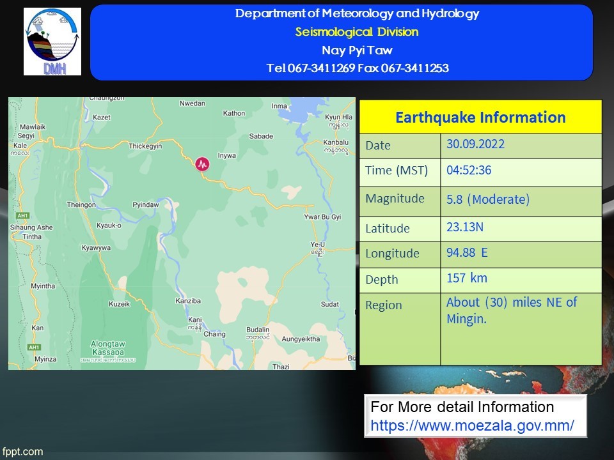Image resolution: width=614 pixels, height=460 pixels.
Task: Open the moezala.gov.mm website link
Action: pos(472,425)
